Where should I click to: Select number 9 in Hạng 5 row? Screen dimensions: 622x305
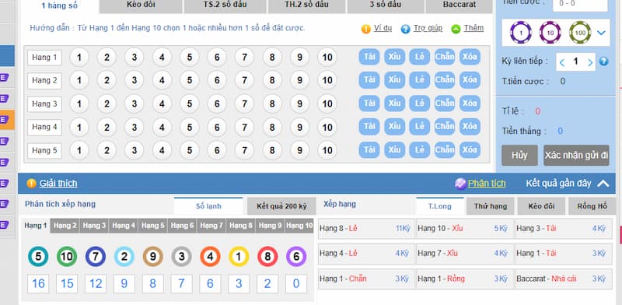click(299, 150)
